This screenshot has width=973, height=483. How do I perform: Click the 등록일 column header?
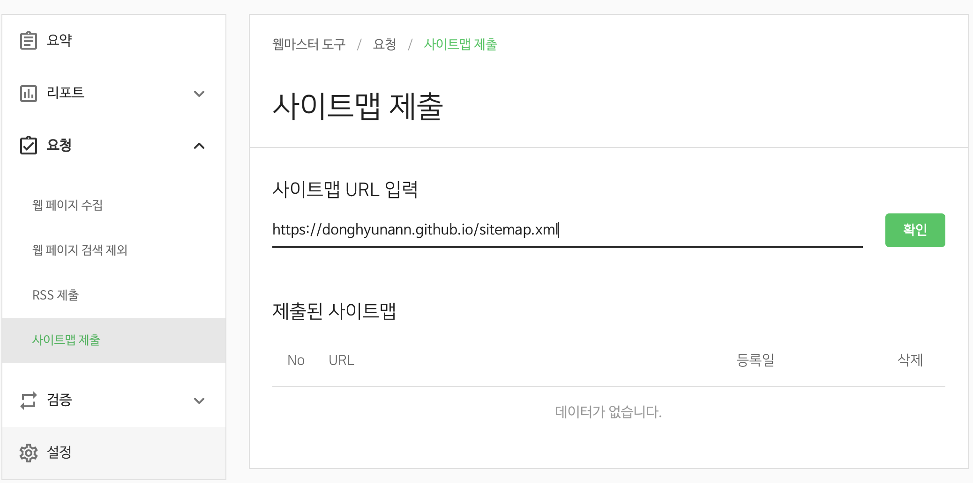[755, 360]
